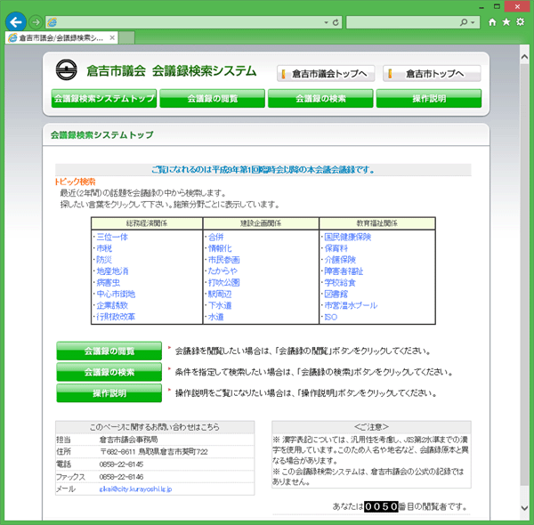The width and height of the screenshot is (534, 525).
Task: Click the 水道 topic link
Action: 216,317
